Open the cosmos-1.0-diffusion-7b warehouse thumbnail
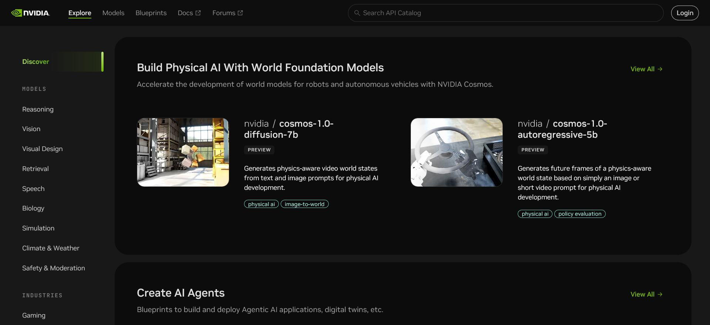 [183, 152]
